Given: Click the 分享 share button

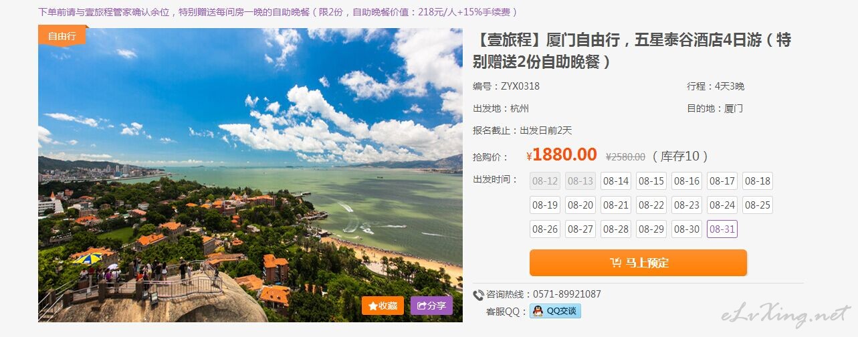Looking at the screenshot, I should [431, 306].
